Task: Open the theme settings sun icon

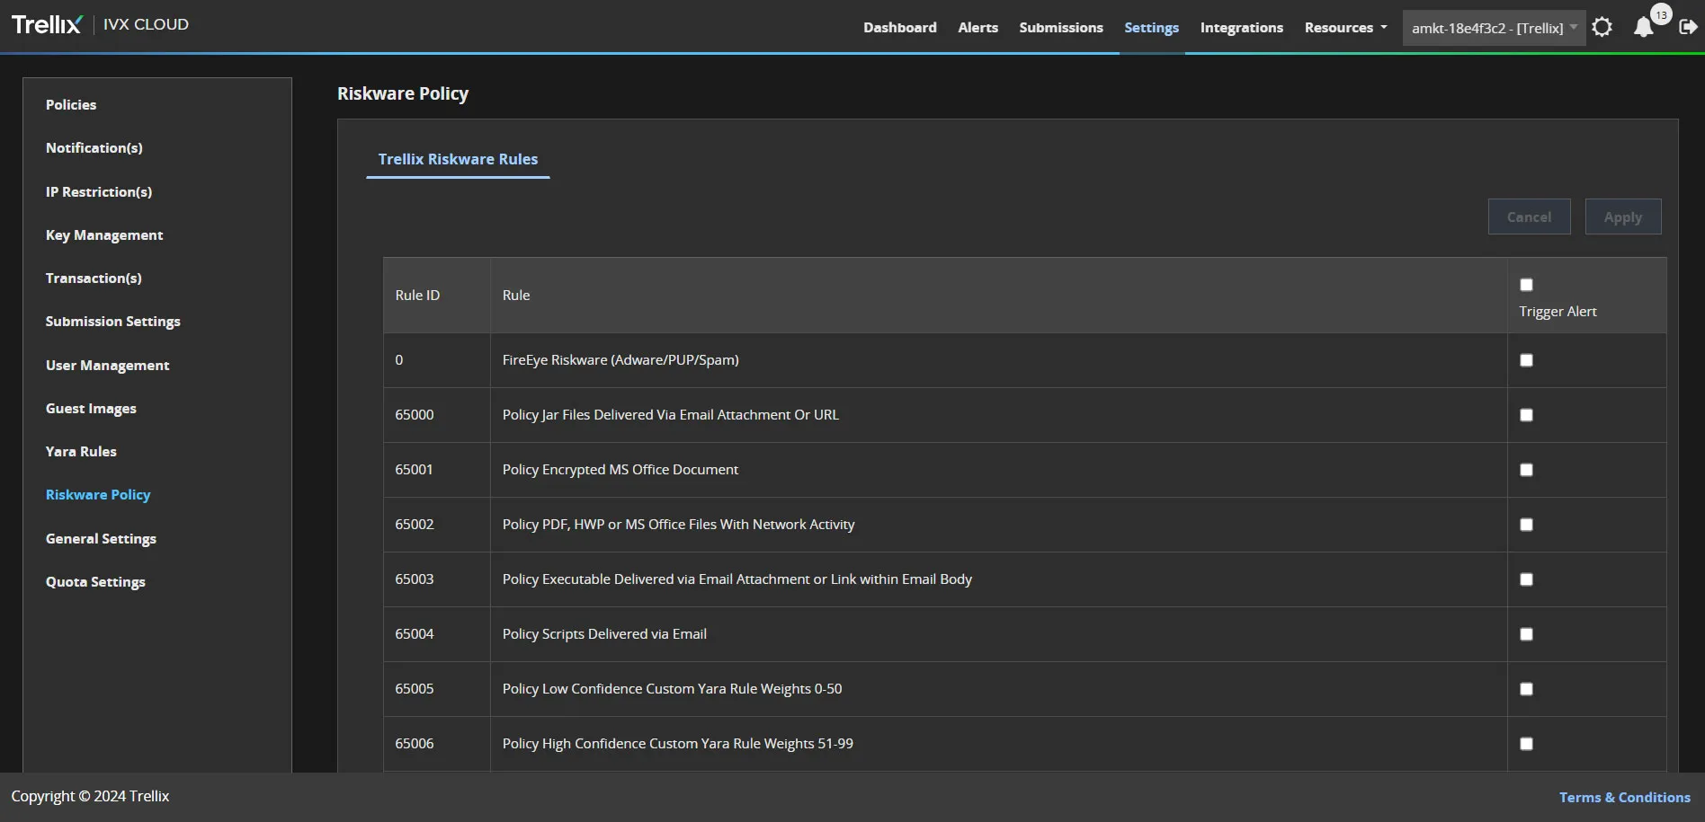Action: (1602, 27)
